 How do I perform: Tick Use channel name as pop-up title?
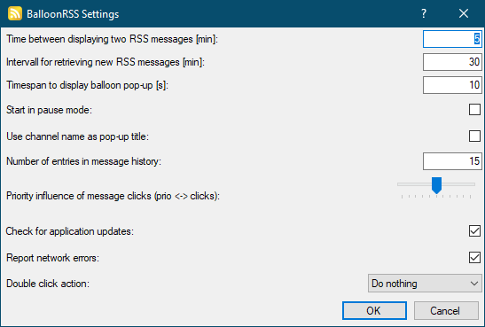(x=474, y=136)
